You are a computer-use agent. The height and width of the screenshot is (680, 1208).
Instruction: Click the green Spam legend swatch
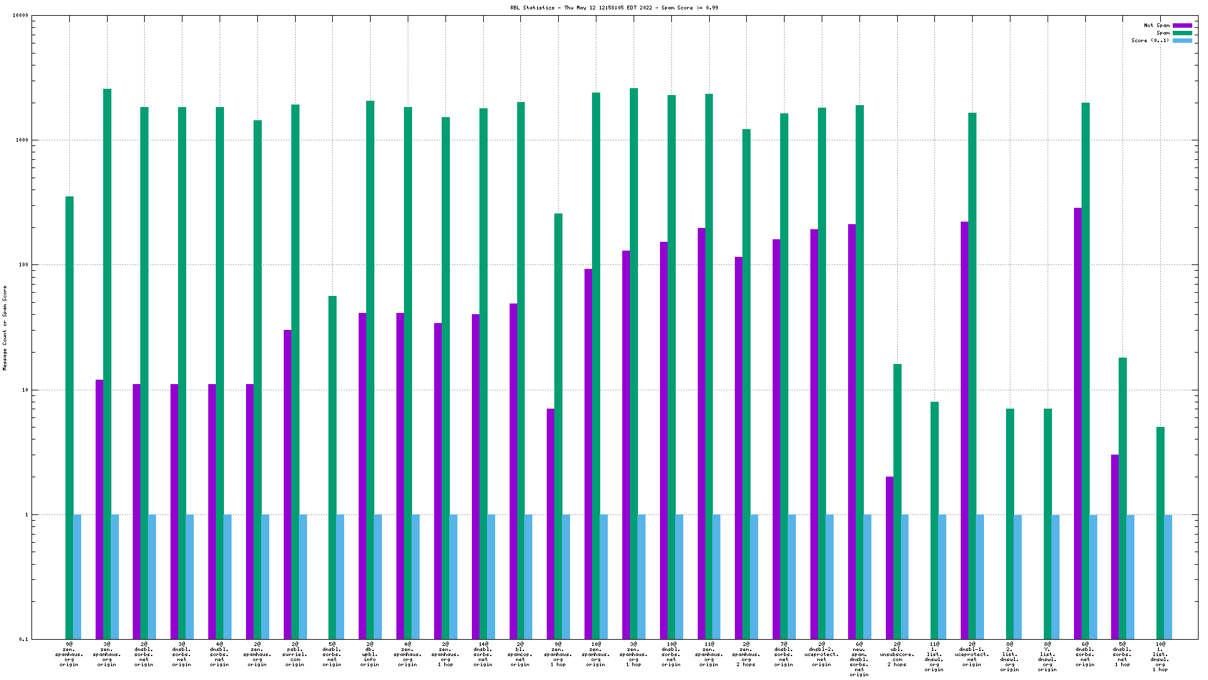point(1182,33)
